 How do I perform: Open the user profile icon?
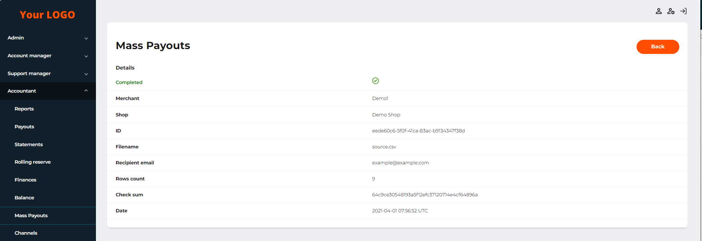(658, 11)
